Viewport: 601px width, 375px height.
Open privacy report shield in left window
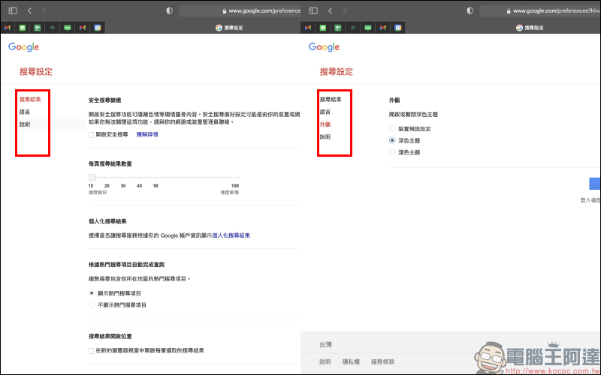pos(170,10)
